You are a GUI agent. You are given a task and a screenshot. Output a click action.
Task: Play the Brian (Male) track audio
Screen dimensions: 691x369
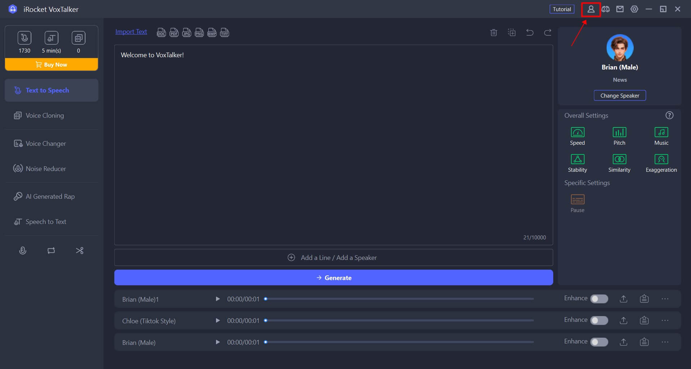click(217, 342)
